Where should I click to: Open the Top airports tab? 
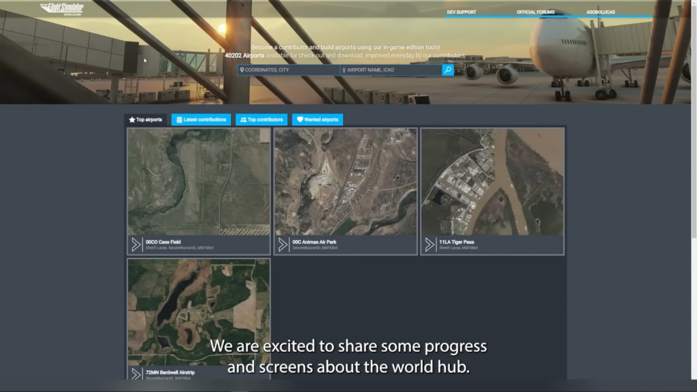[x=146, y=120]
